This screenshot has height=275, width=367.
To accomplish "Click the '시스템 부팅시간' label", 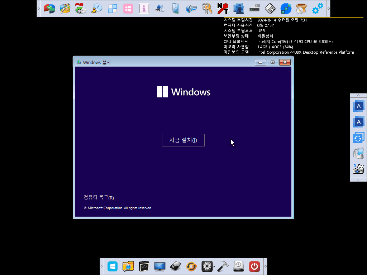I will point(238,20).
